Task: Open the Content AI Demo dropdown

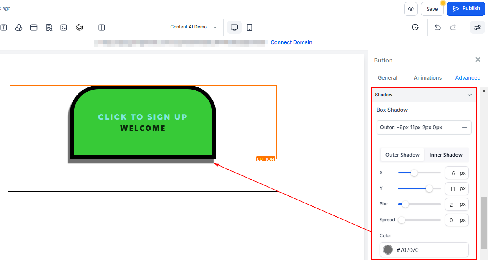Action: pos(194,27)
